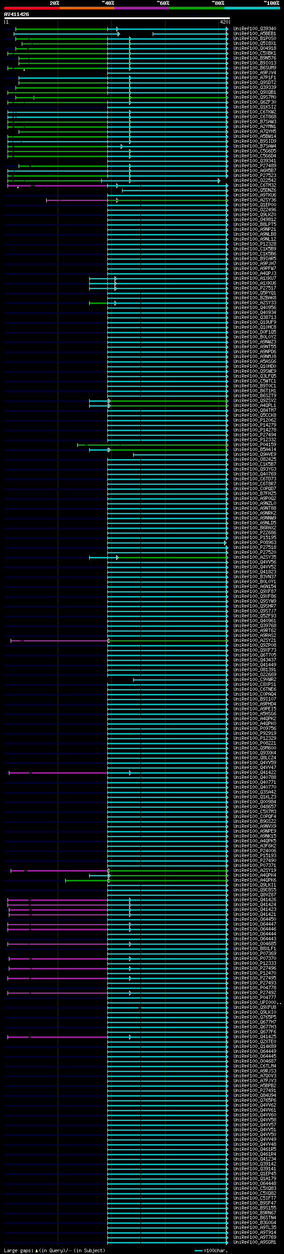
Task: Open hit UniRef100_B9N576
Action: [255, 58]
